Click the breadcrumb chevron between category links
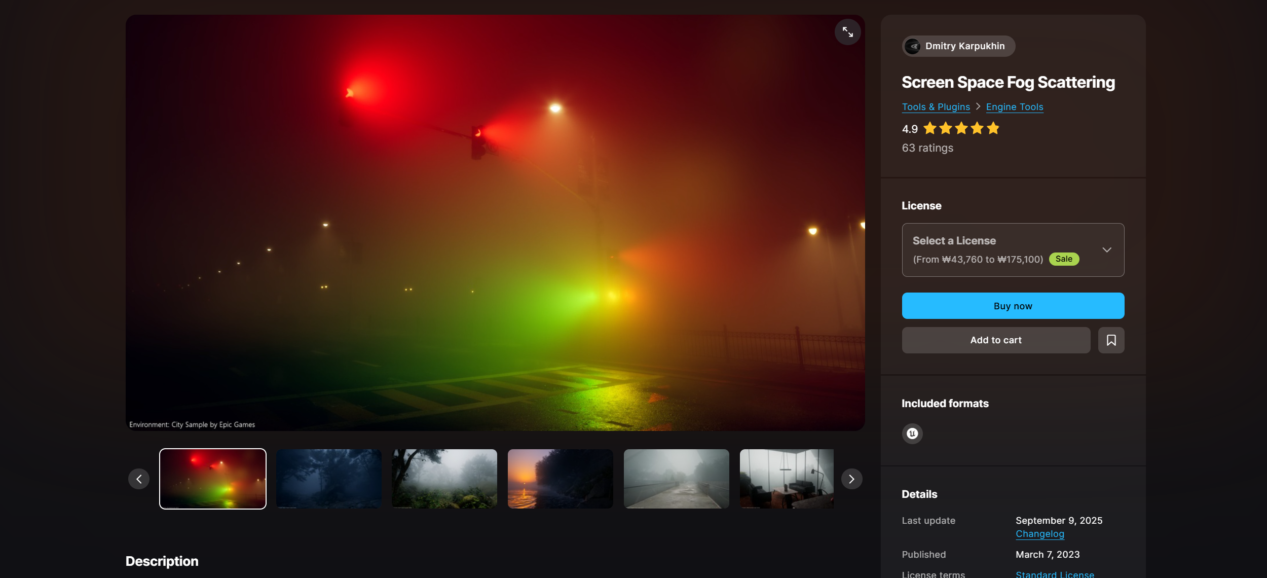The width and height of the screenshot is (1267, 578). (978, 107)
